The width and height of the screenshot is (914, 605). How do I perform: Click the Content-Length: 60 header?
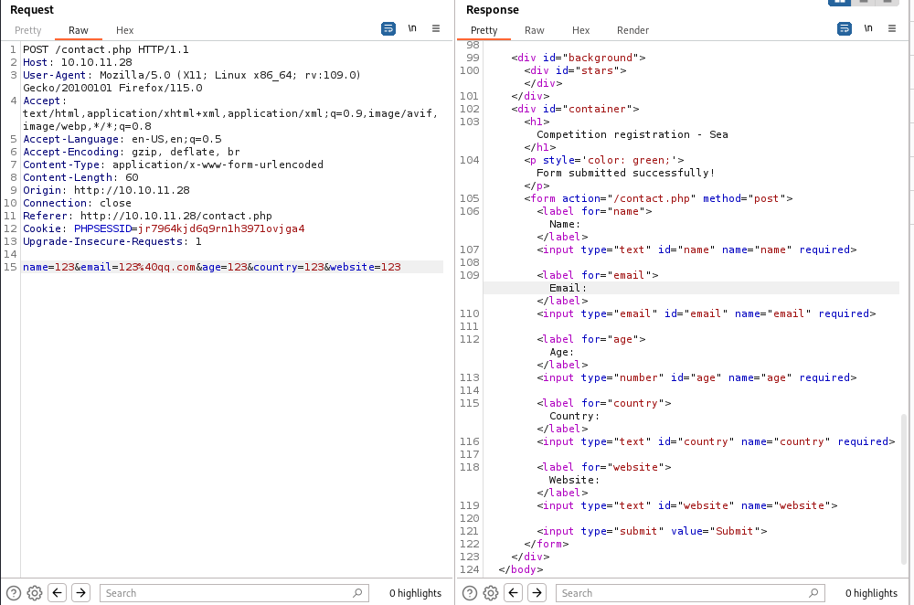[80, 177]
